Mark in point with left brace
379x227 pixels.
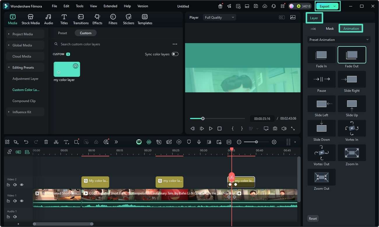pyautogui.click(x=233, y=128)
